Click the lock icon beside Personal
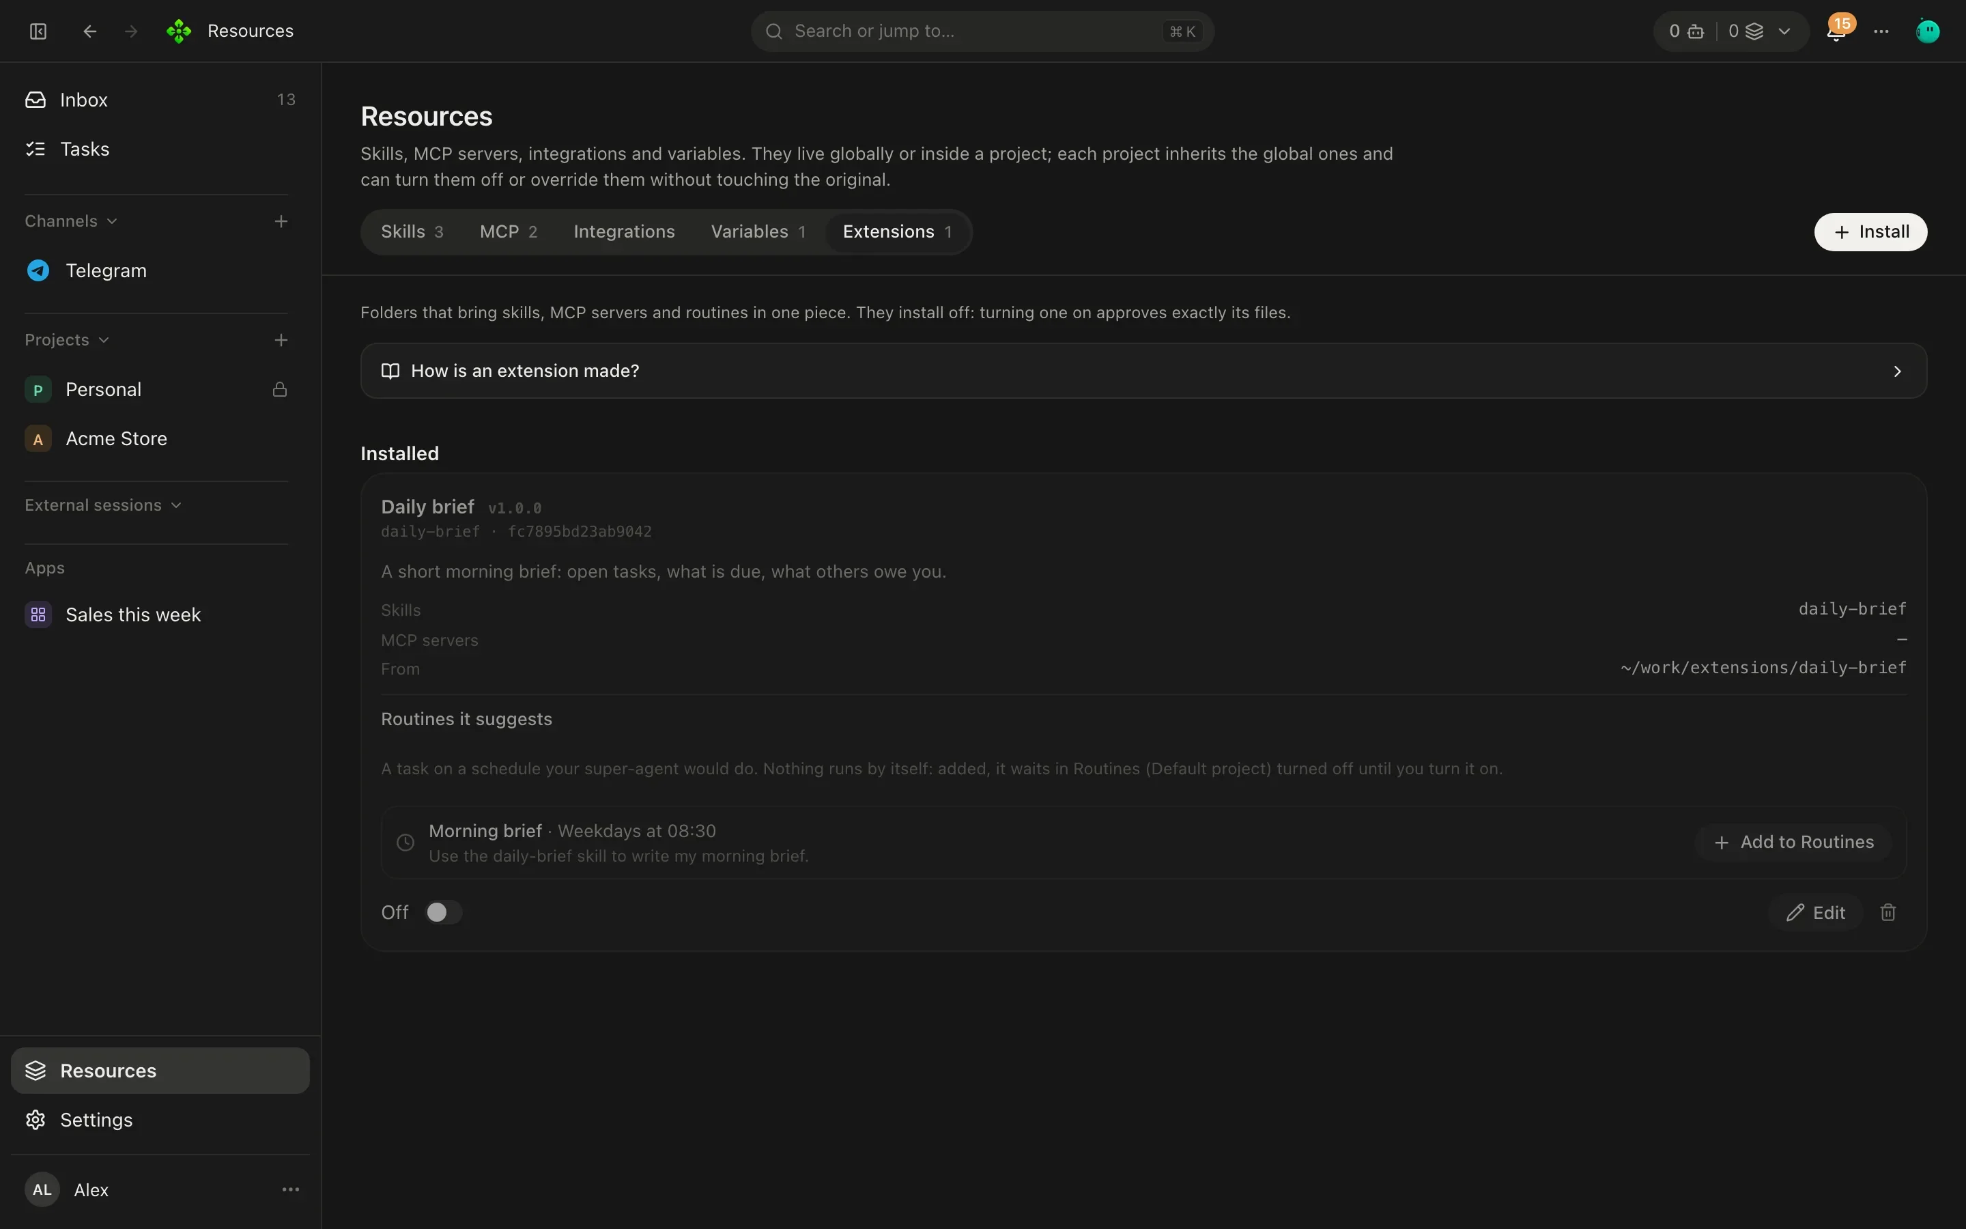The image size is (1966, 1229). (279, 389)
